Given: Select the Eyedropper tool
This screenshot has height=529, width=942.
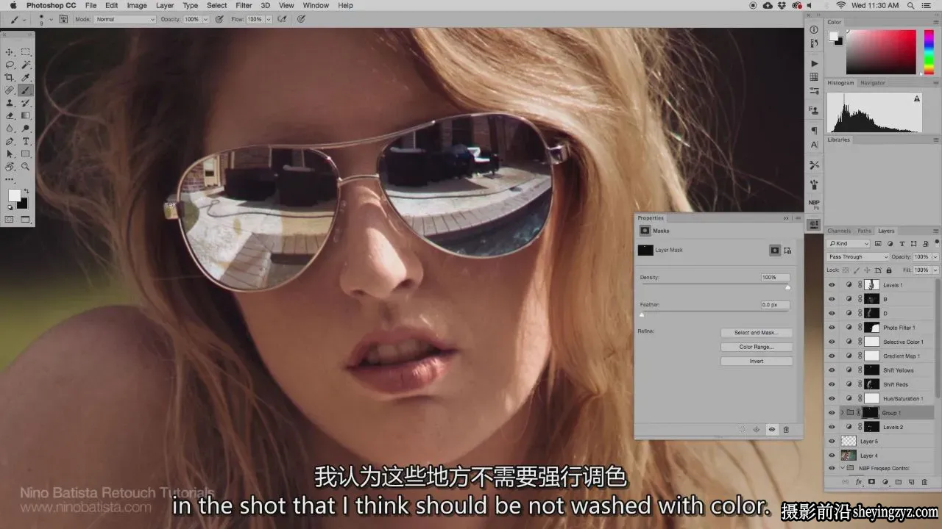Looking at the screenshot, I should [x=26, y=77].
